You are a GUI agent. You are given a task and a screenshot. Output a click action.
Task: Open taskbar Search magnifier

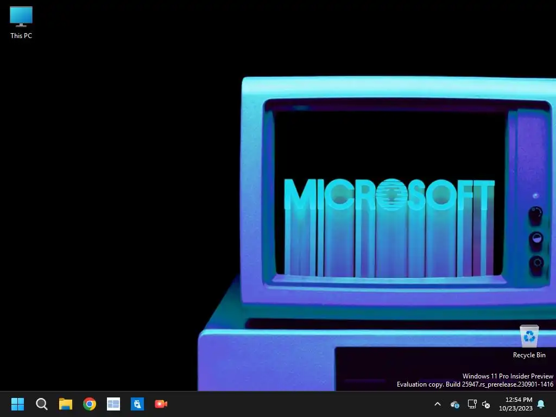pos(41,404)
